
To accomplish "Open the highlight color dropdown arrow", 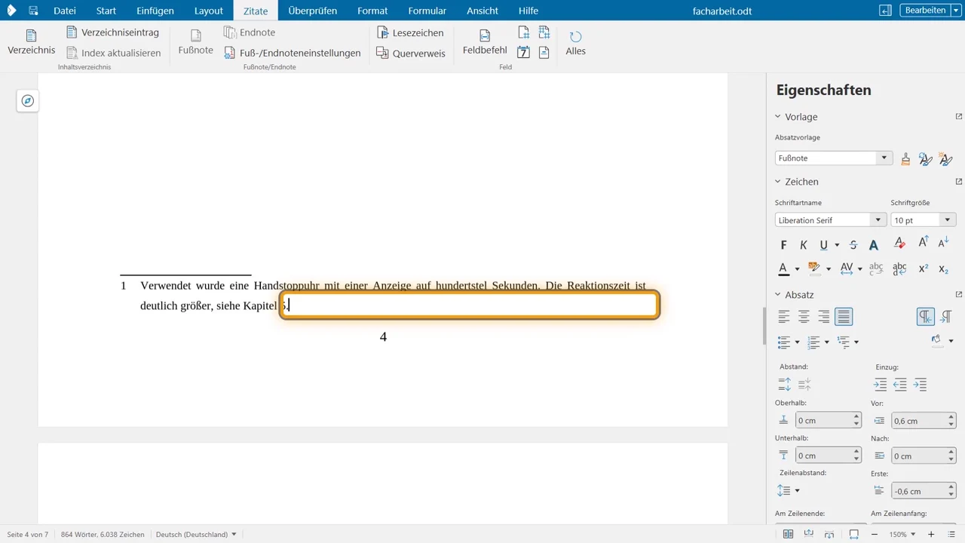I will 829,268.
